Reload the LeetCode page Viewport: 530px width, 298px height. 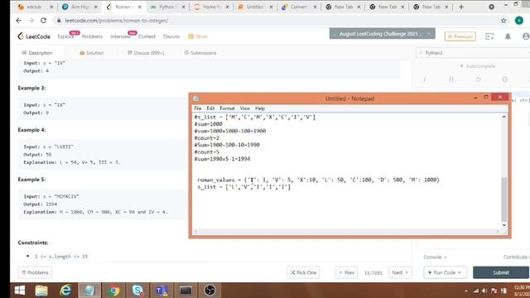point(44,21)
